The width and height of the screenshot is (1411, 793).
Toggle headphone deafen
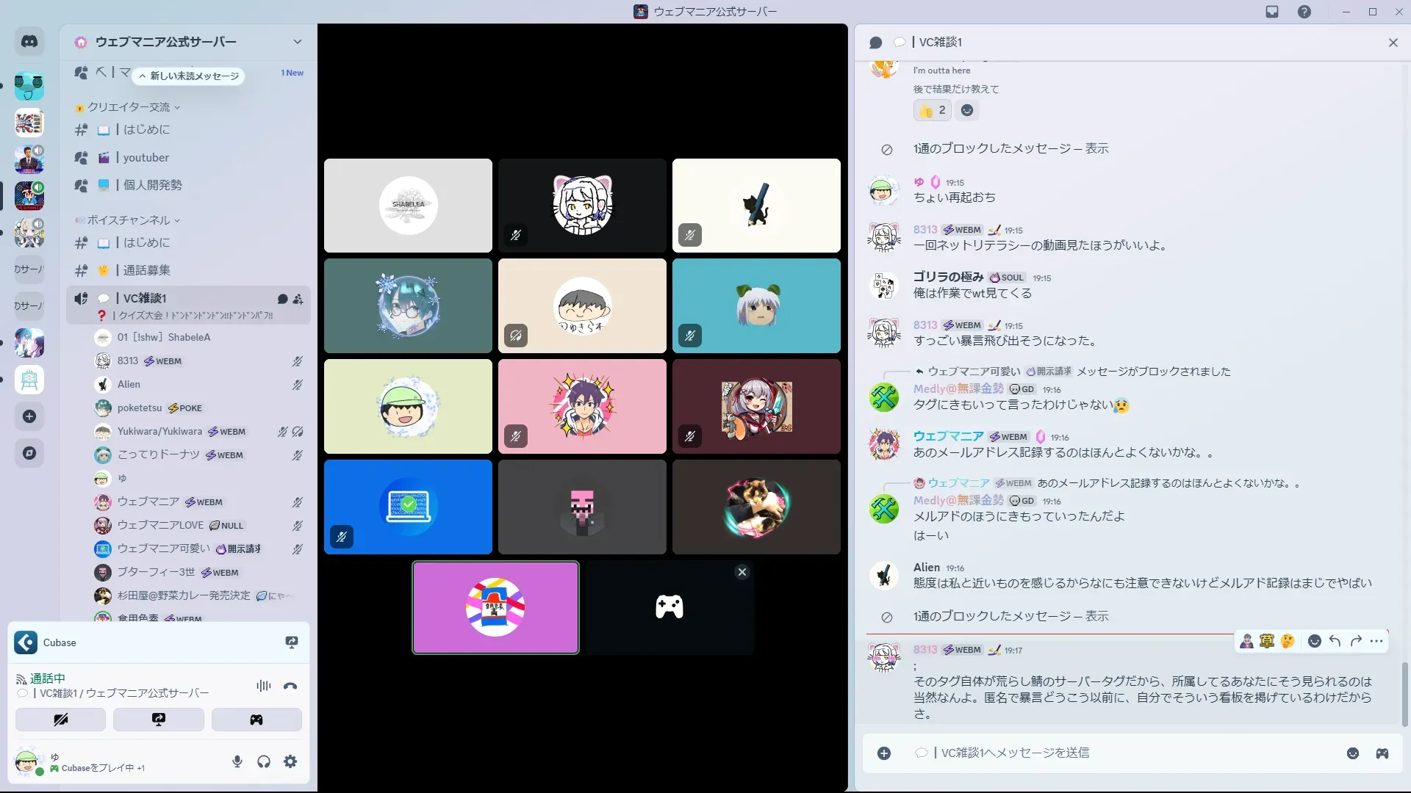264,761
